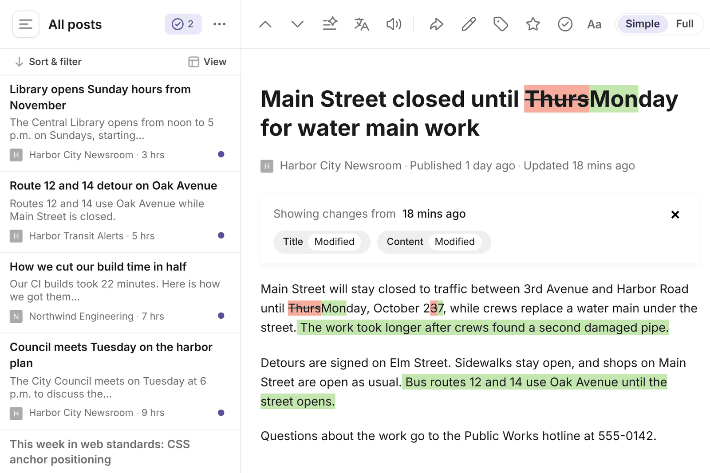Click Harbor City Newsroom source in article header

coord(340,166)
